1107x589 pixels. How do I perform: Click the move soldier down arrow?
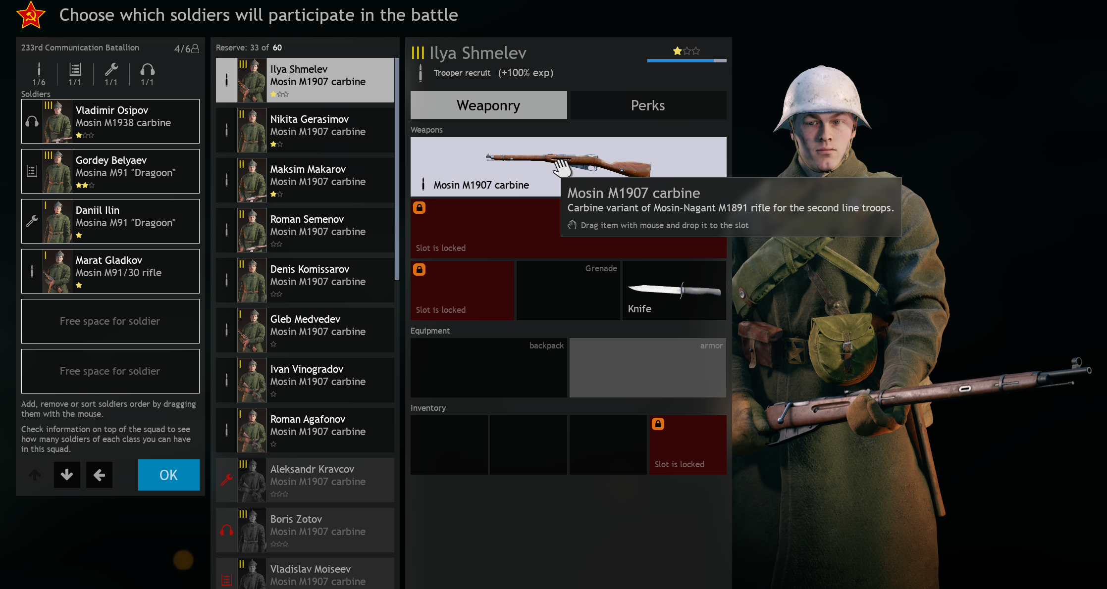(67, 475)
